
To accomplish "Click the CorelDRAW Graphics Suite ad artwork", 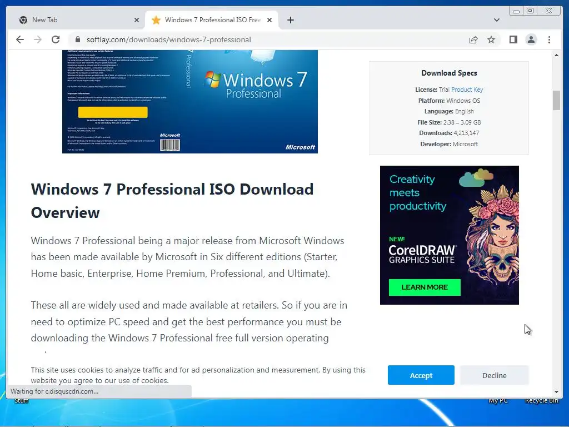I will coord(449,235).
